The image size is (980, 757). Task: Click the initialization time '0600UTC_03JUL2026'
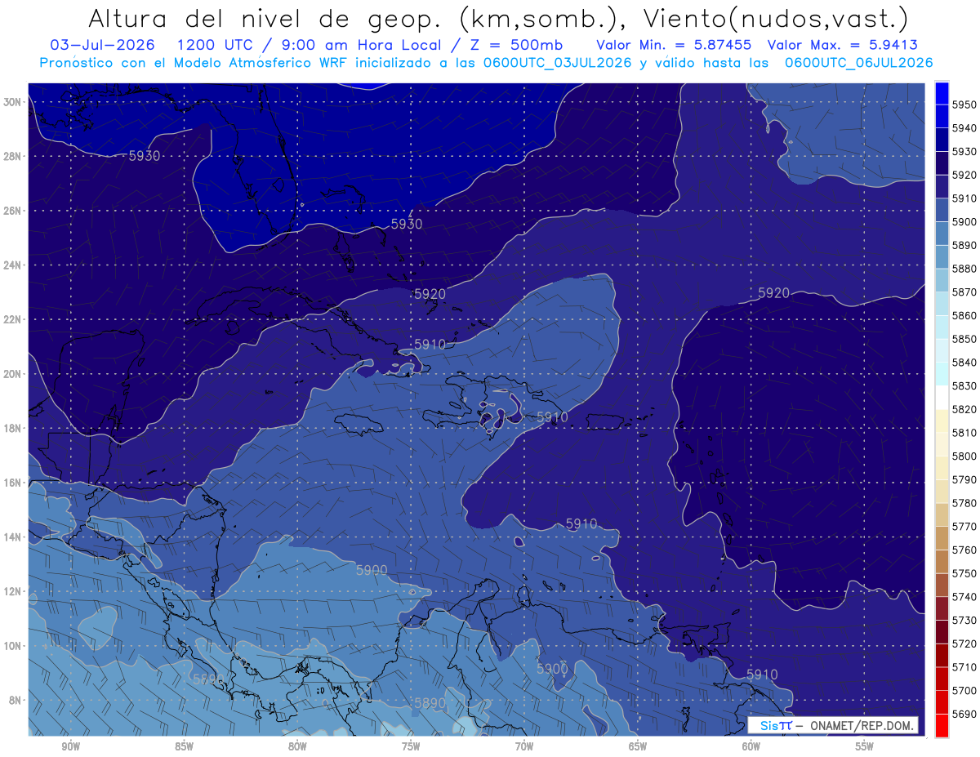coord(557,62)
